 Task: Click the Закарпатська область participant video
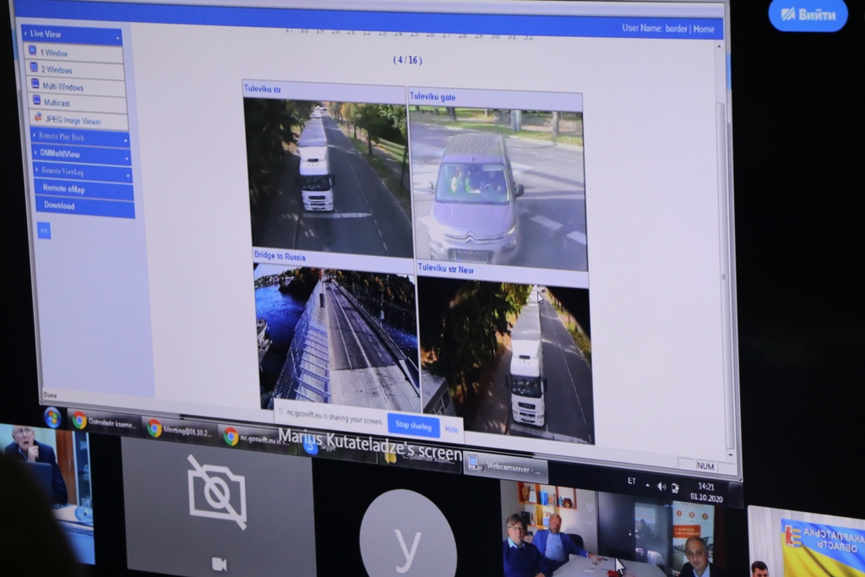pos(807,542)
